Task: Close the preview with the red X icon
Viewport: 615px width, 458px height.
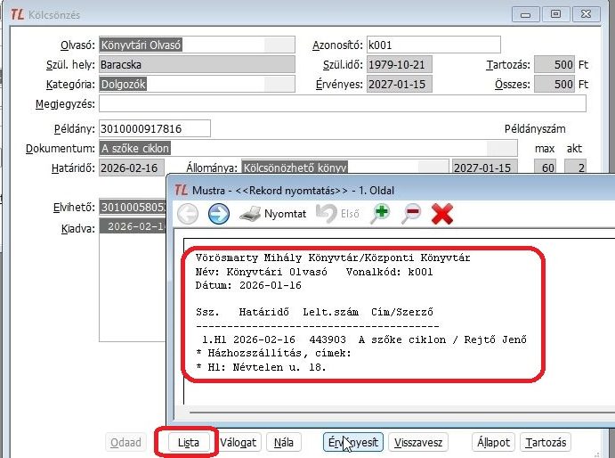Action: [442, 214]
